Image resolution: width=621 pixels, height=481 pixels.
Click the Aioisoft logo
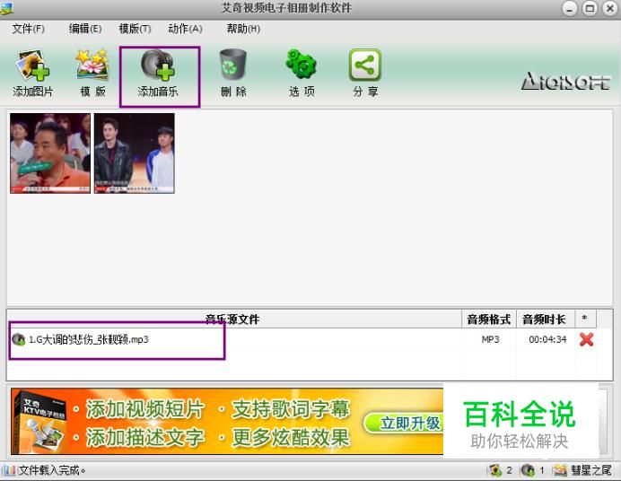pyautogui.click(x=565, y=81)
